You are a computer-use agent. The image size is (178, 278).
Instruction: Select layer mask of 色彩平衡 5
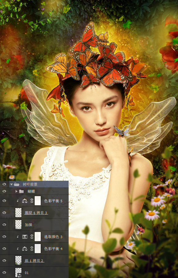click(x=38, y=201)
